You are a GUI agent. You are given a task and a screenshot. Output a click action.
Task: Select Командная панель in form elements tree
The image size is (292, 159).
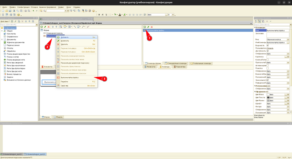click(54, 33)
